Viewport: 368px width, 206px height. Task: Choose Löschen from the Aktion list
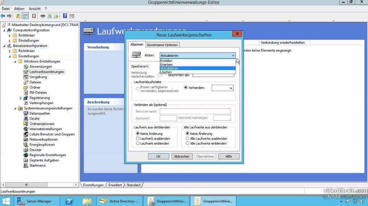197,72
